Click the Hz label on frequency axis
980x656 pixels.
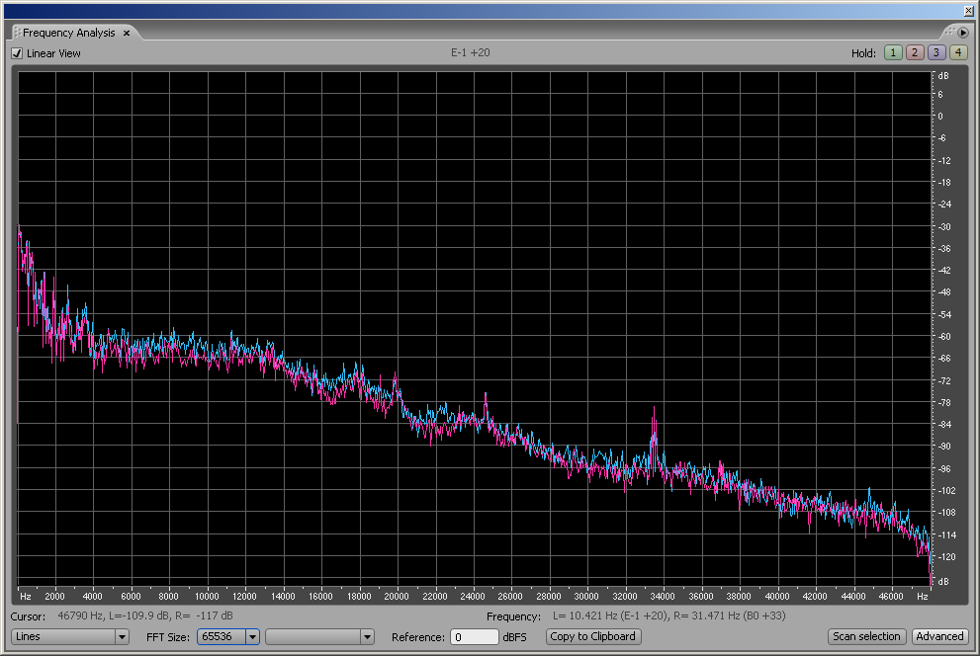point(25,597)
